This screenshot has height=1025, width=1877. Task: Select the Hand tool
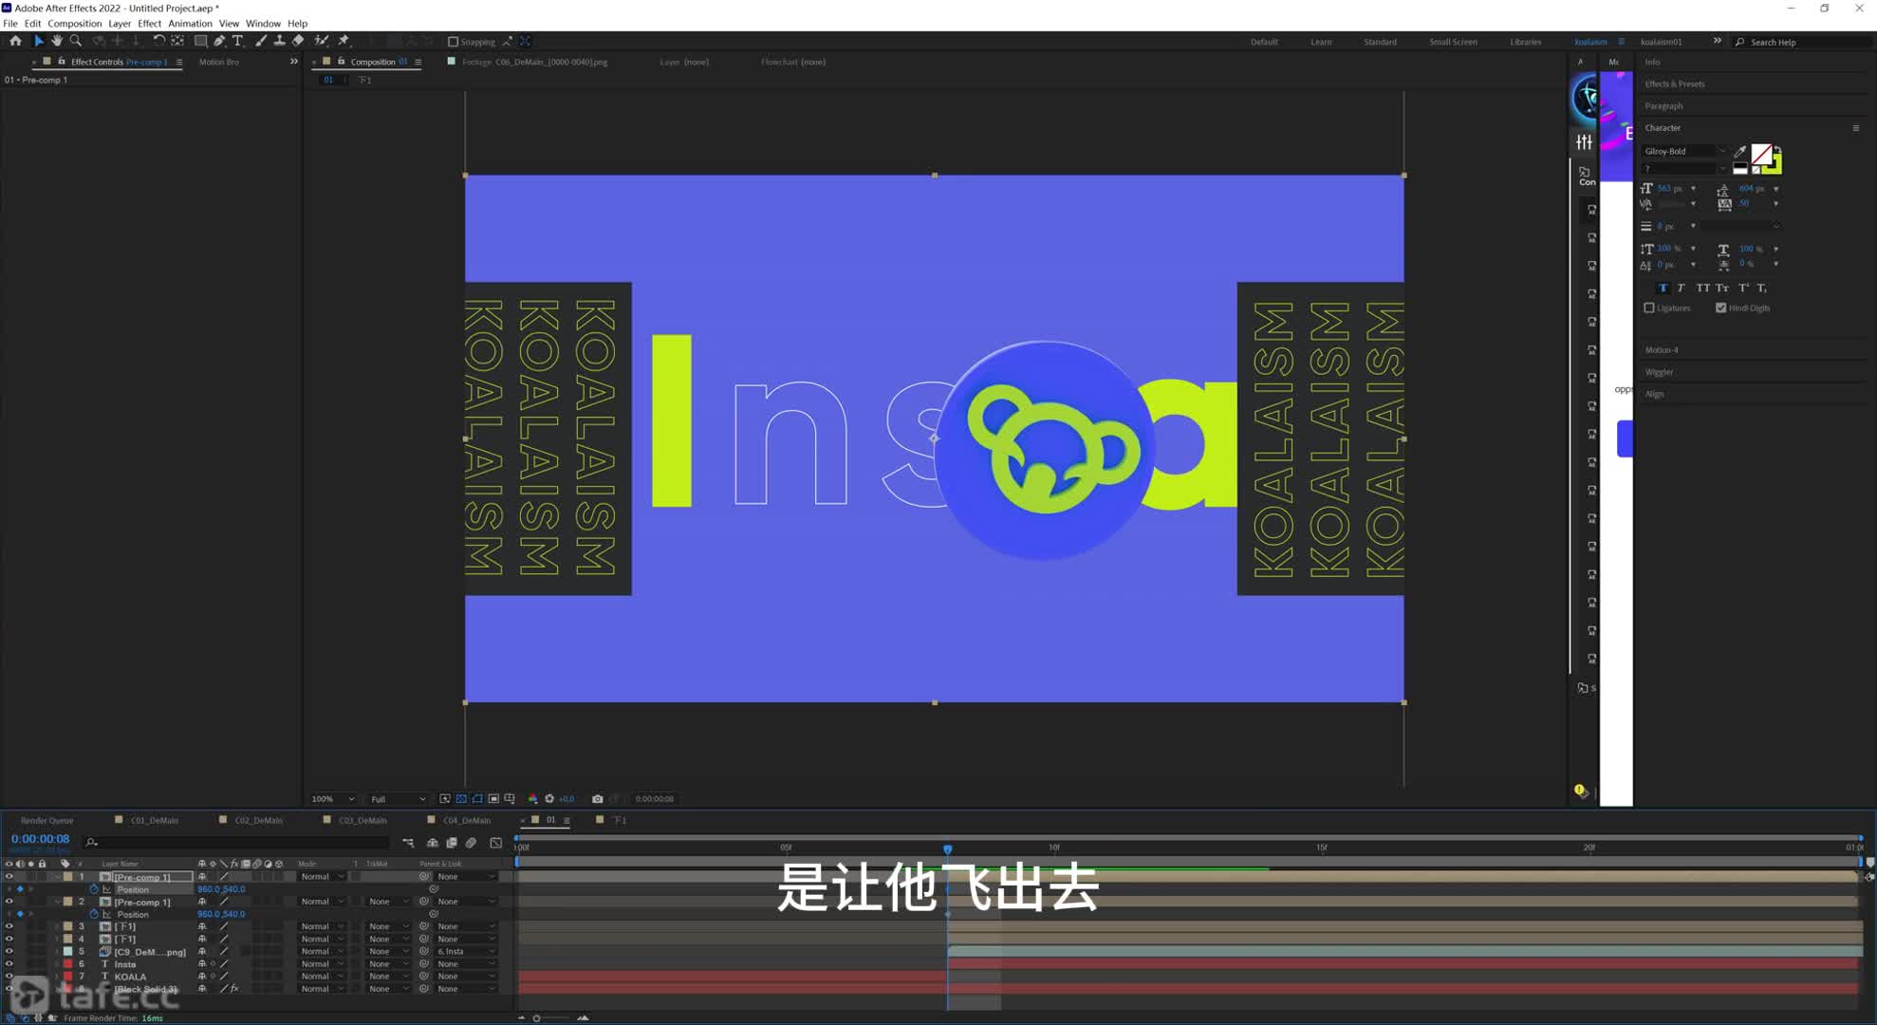click(x=57, y=41)
